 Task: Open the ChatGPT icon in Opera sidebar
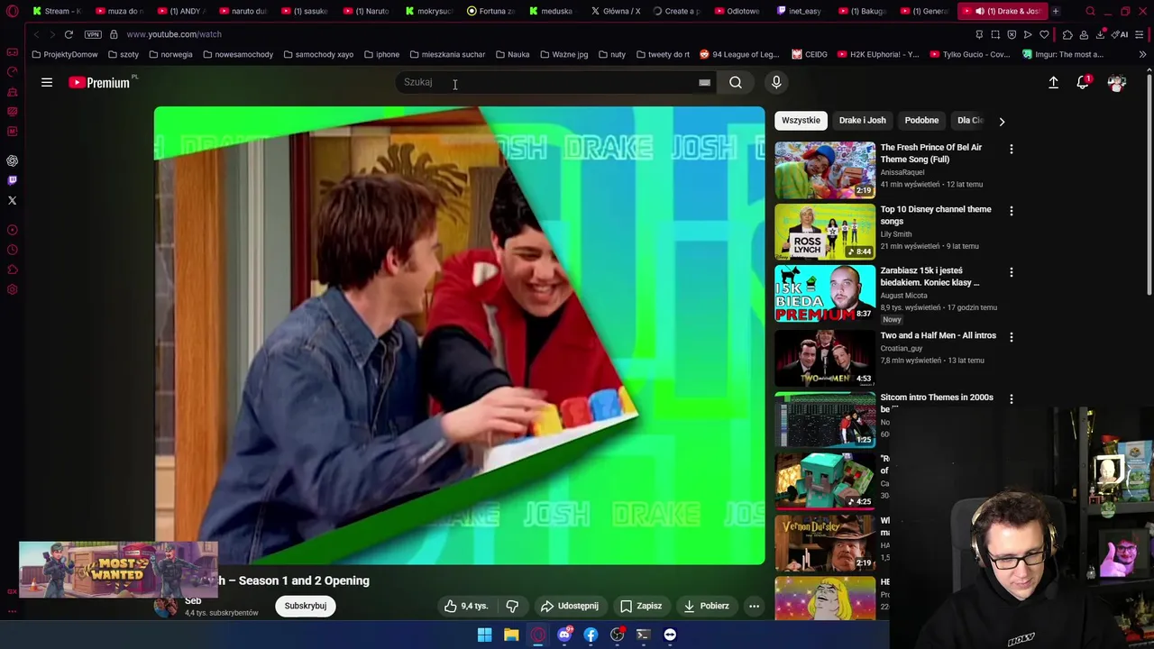click(13, 160)
